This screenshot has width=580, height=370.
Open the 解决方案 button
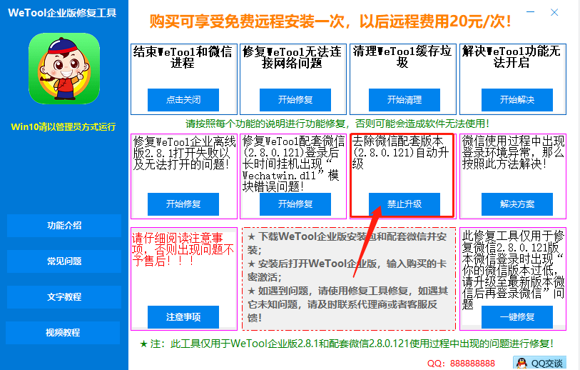517,204
